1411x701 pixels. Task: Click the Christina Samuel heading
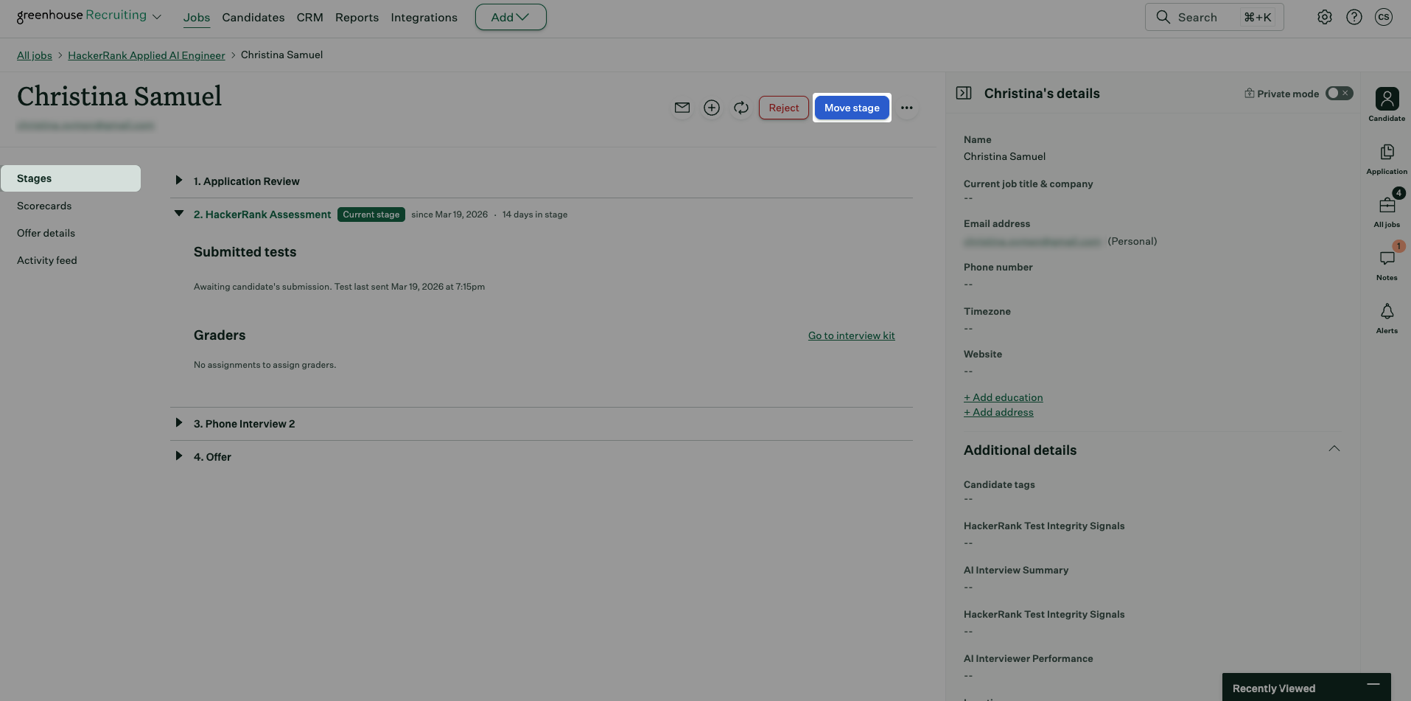click(119, 97)
